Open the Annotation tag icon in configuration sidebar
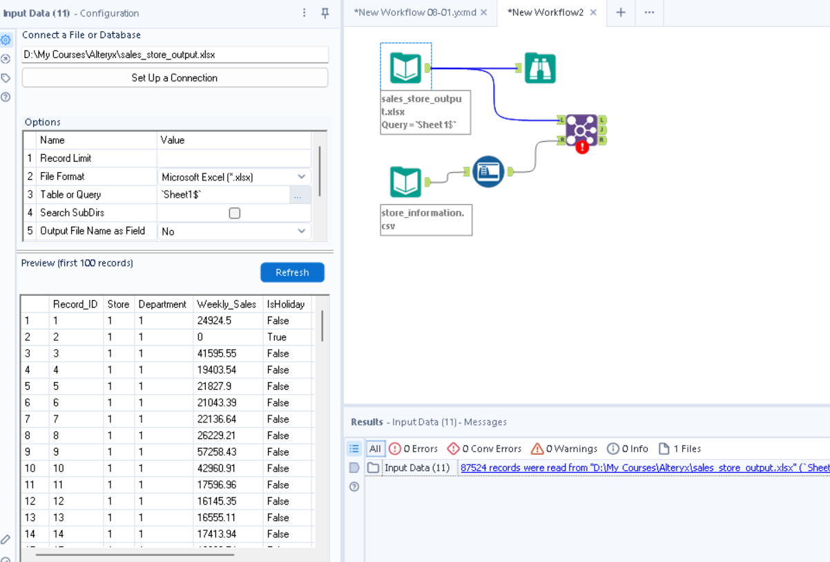830x562 pixels. pyautogui.click(x=6, y=77)
